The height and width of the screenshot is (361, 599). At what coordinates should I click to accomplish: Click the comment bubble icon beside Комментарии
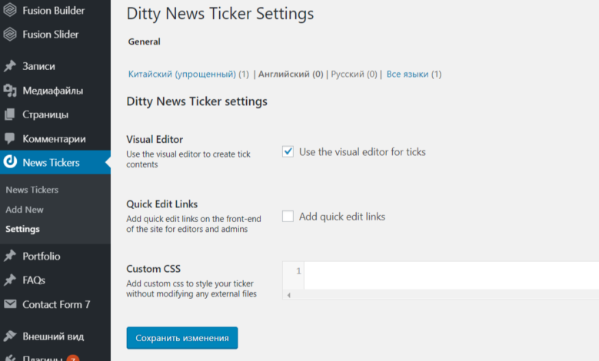(x=10, y=138)
